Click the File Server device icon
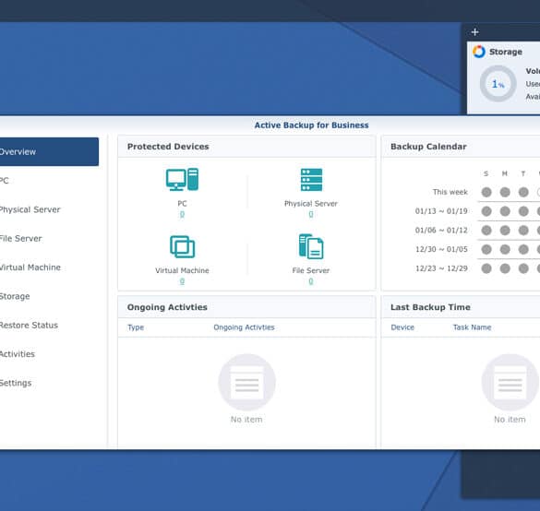540x511 pixels. click(311, 246)
